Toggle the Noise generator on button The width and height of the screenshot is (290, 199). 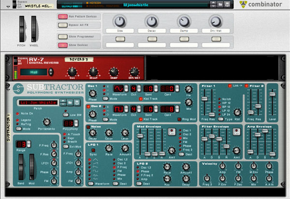click(x=88, y=127)
